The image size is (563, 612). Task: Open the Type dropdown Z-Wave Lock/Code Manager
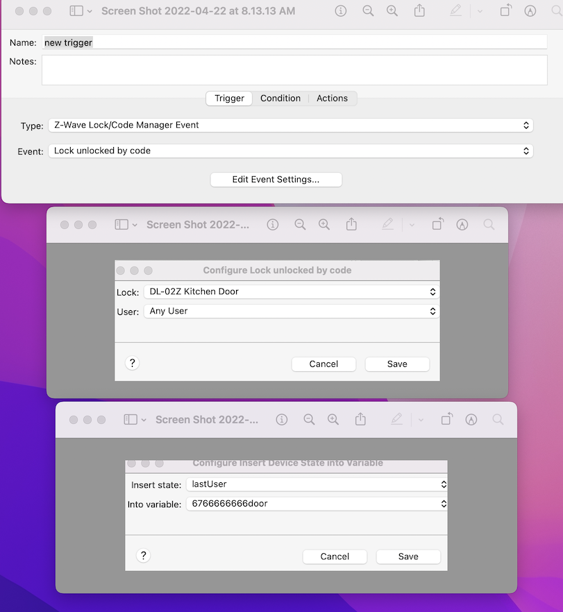pyautogui.click(x=290, y=126)
